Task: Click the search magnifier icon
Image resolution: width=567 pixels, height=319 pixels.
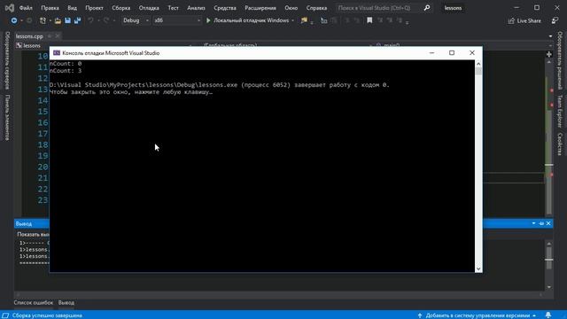Action: [x=427, y=8]
